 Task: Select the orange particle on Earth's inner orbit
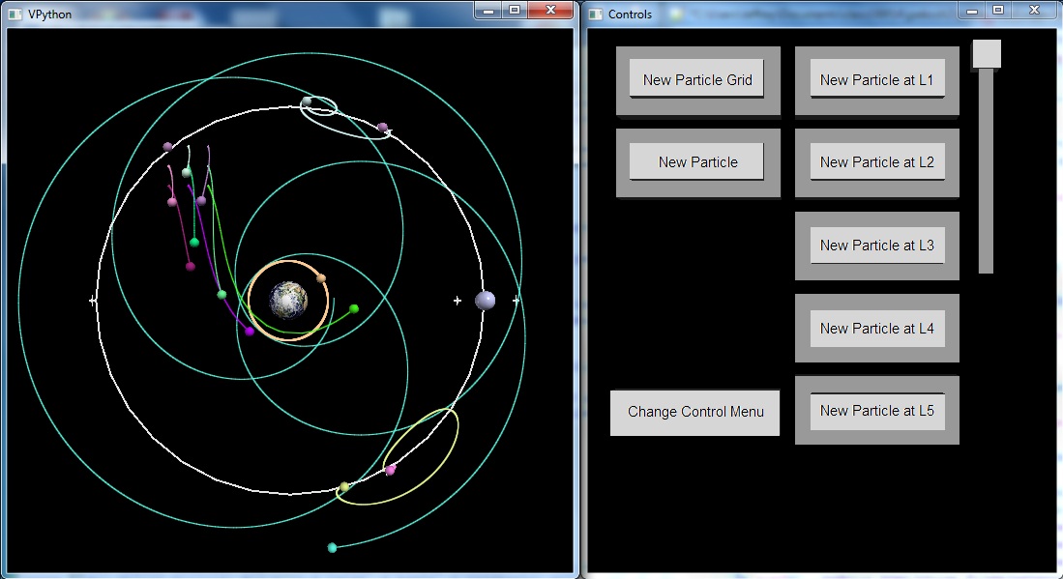click(x=321, y=278)
